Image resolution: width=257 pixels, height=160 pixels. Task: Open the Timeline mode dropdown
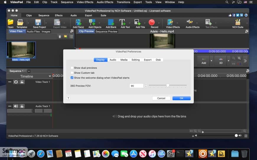[50, 76]
